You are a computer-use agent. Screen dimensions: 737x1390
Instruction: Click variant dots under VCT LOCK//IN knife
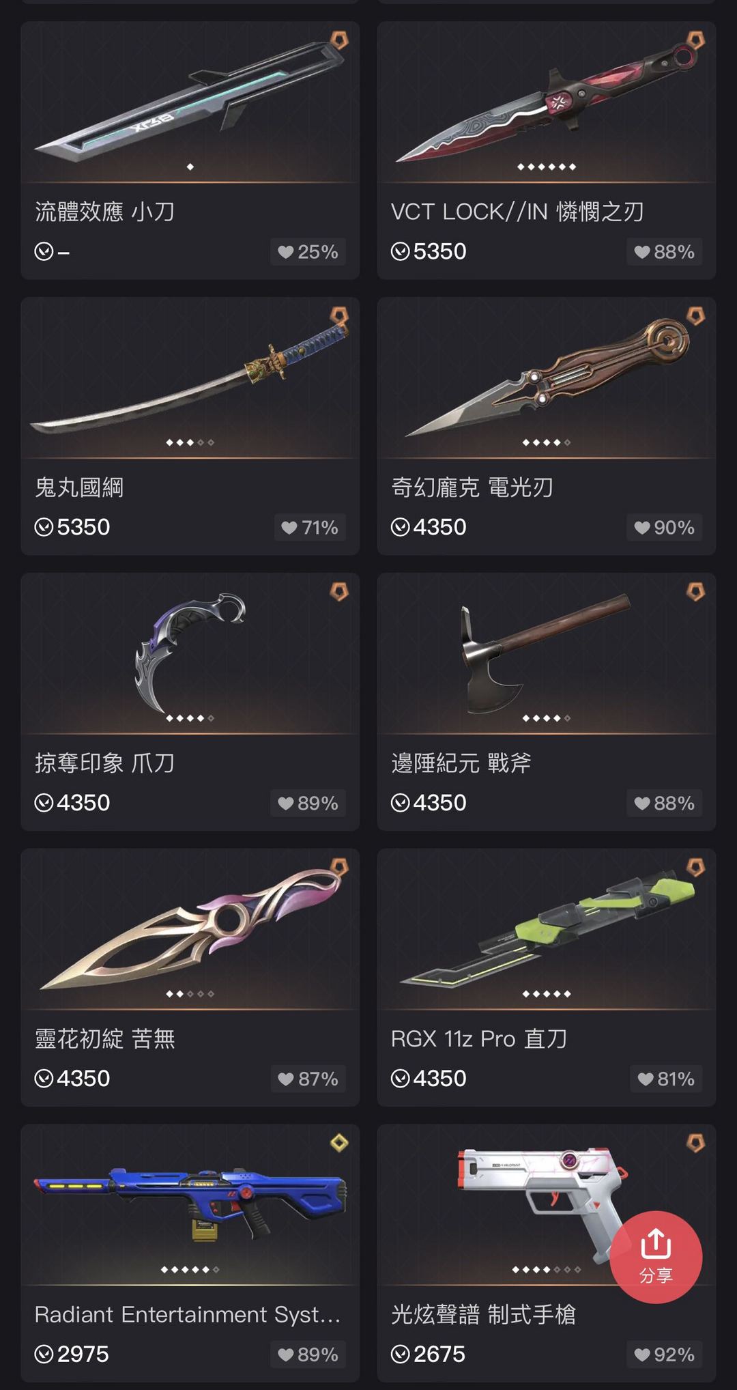[x=547, y=167]
